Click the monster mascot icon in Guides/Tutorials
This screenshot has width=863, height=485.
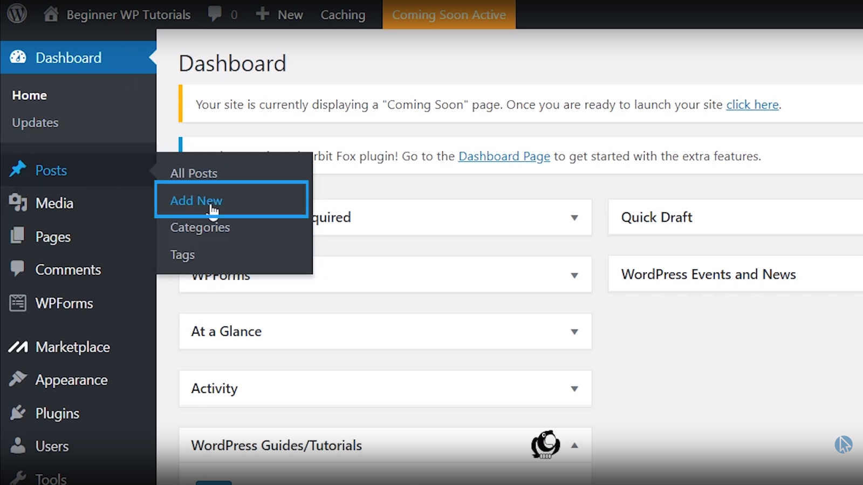click(x=545, y=445)
